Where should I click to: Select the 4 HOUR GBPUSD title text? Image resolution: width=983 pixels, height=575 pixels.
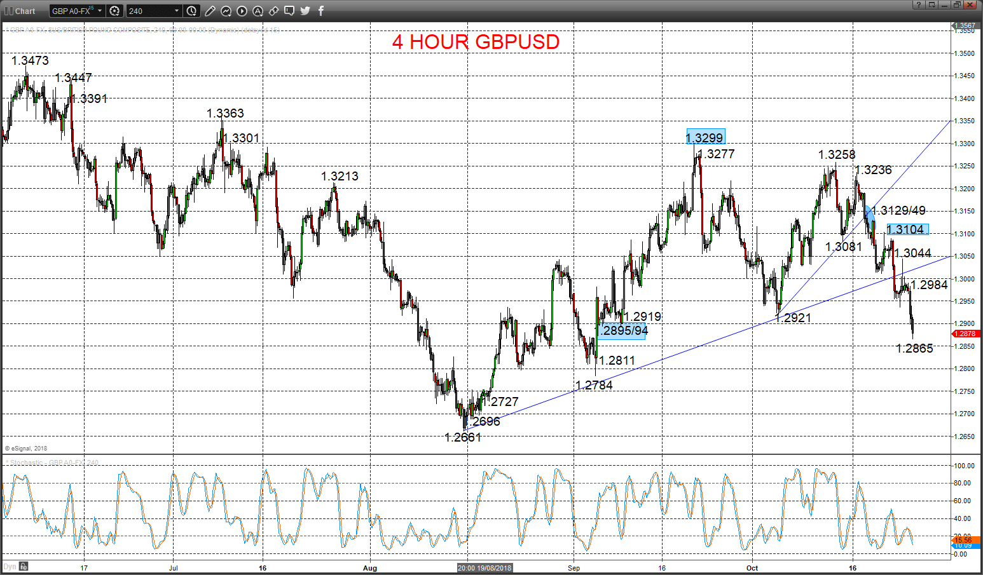point(476,42)
